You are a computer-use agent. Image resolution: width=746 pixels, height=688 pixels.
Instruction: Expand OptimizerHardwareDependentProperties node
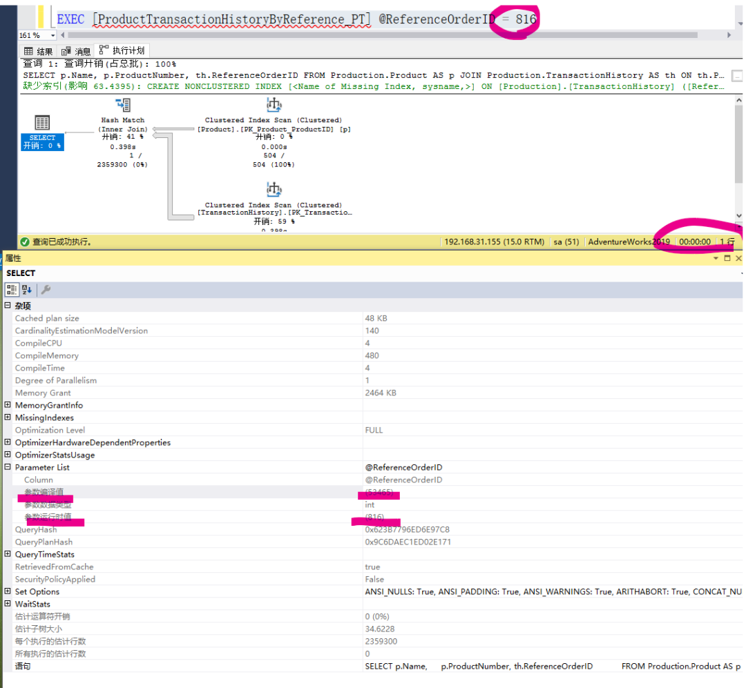[8, 442]
